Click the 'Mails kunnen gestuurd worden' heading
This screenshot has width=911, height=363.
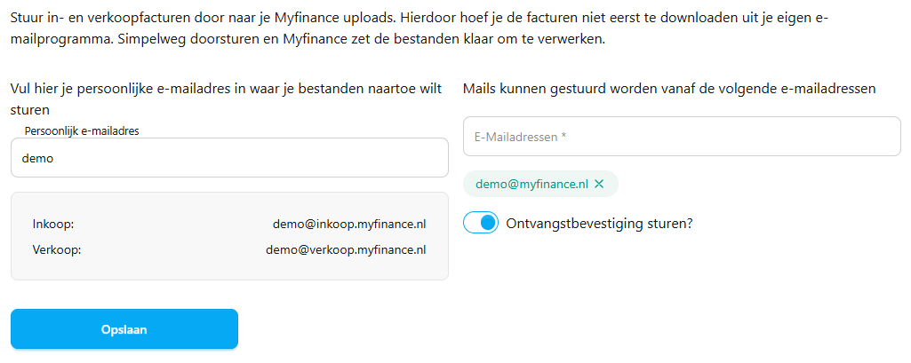669,90
